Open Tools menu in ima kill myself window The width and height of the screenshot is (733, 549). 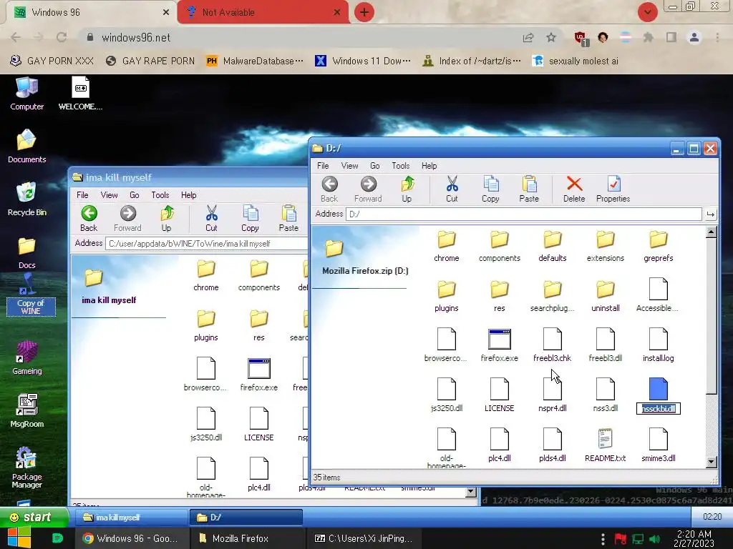(160, 195)
